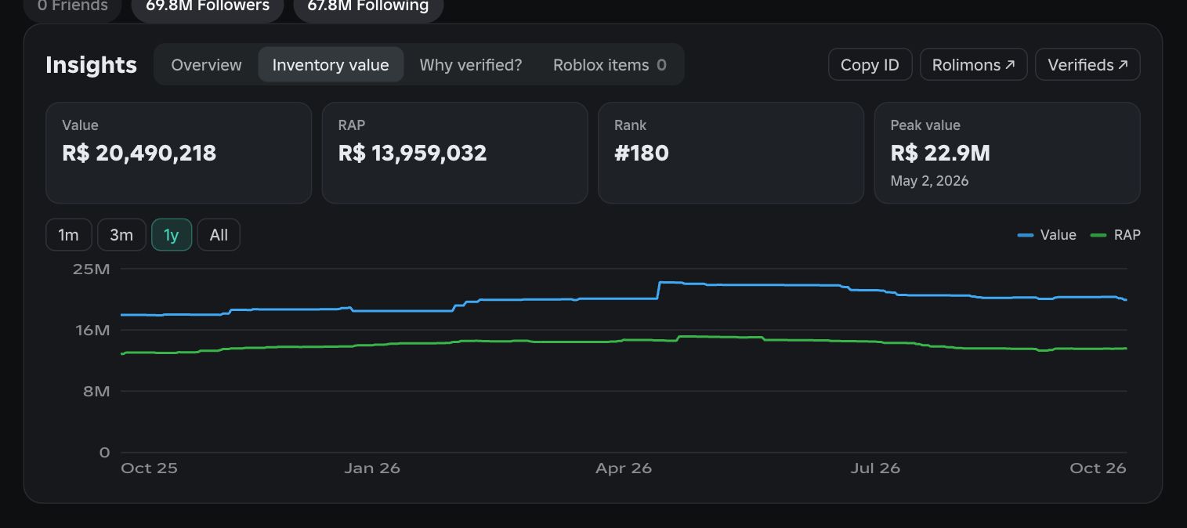Screen dimensions: 1187x528
Task: Click the Copy ID button
Action: (x=870, y=65)
